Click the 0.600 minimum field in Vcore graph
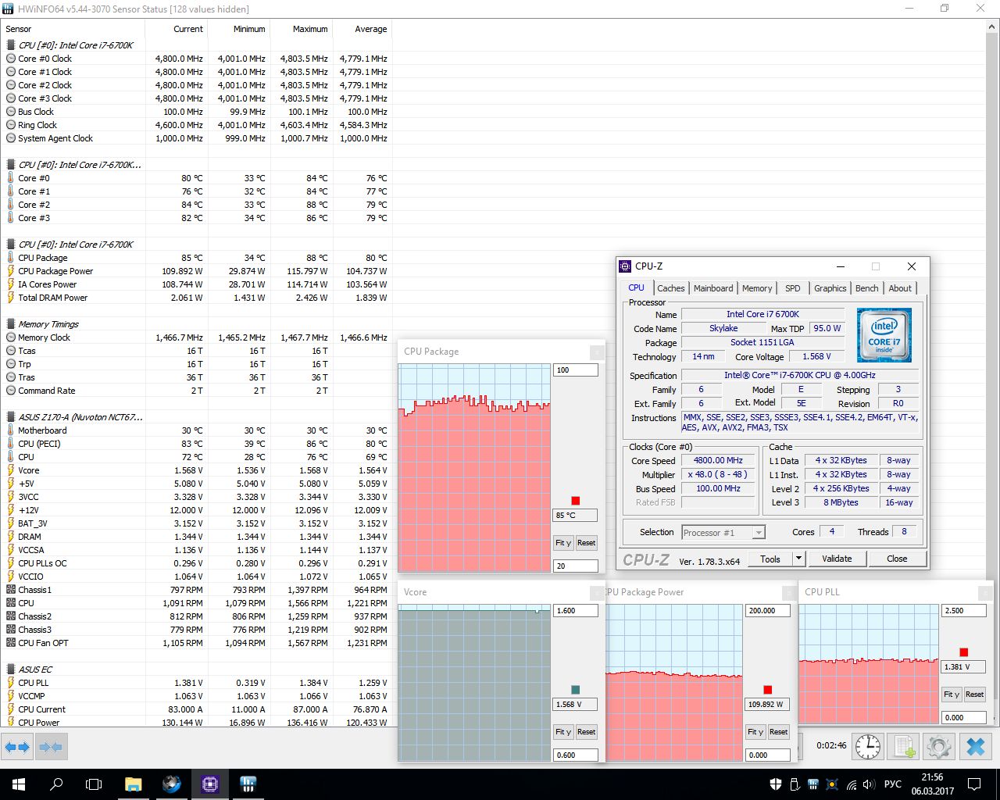 point(576,755)
